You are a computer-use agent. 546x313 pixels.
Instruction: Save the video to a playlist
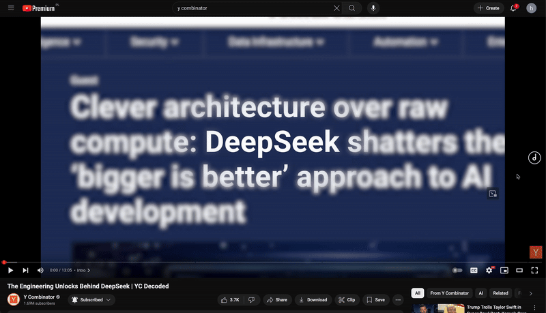point(376,300)
